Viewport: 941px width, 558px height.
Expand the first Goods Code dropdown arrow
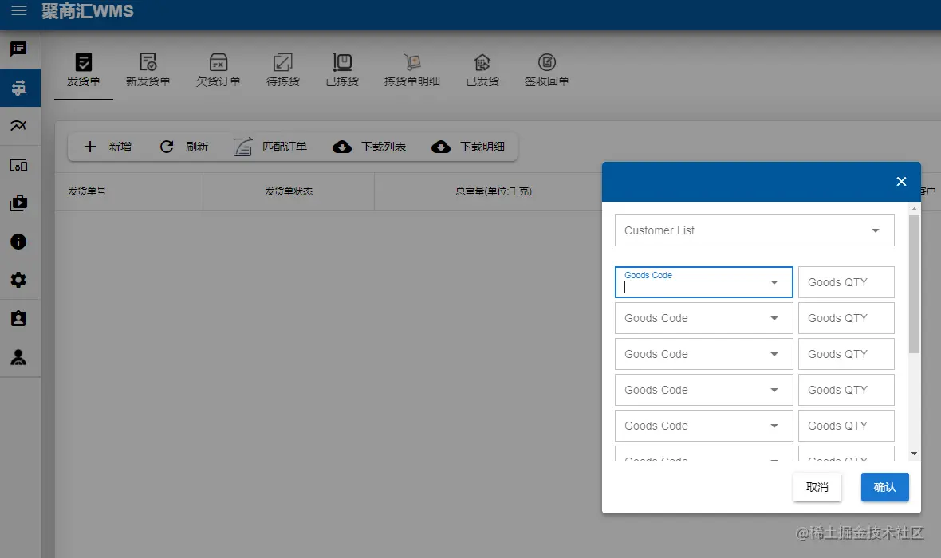(774, 282)
